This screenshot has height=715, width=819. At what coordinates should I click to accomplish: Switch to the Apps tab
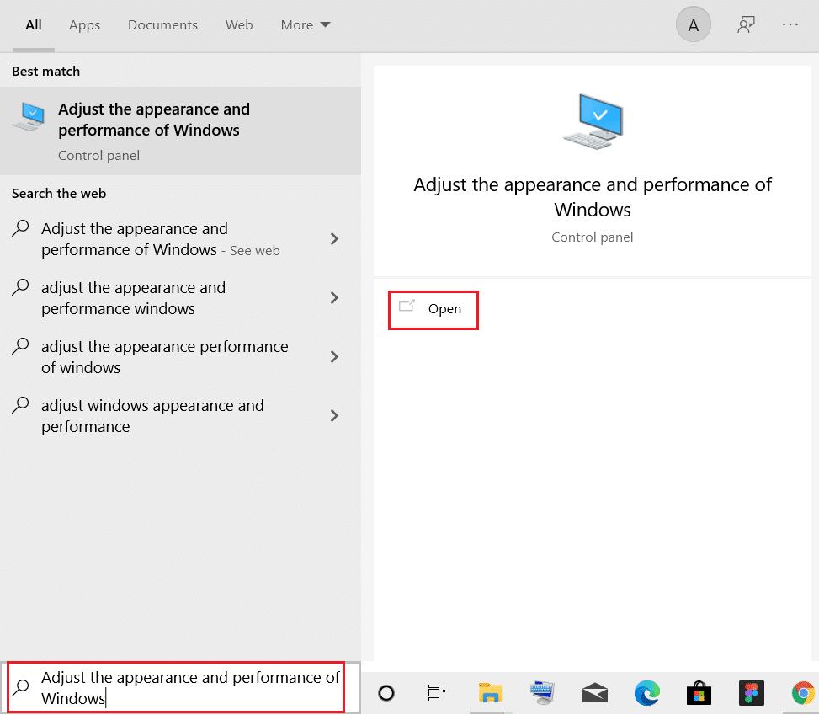point(84,25)
